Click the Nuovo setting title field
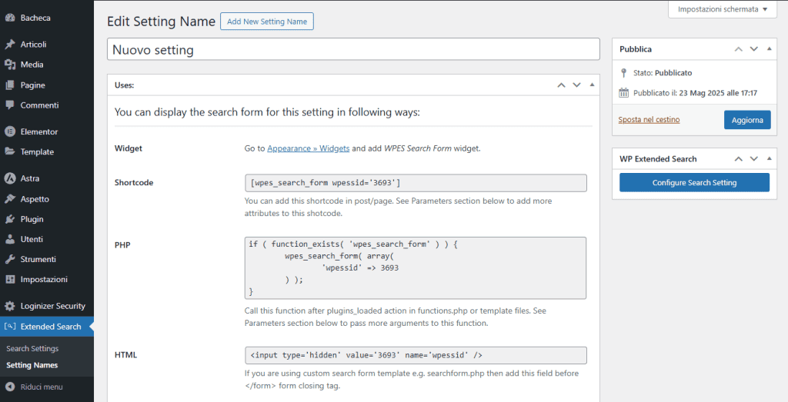This screenshot has width=788, height=402. (x=353, y=49)
